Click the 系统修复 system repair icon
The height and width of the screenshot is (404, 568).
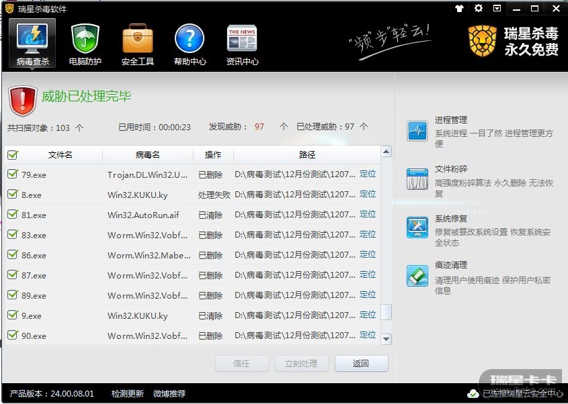(x=417, y=227)
